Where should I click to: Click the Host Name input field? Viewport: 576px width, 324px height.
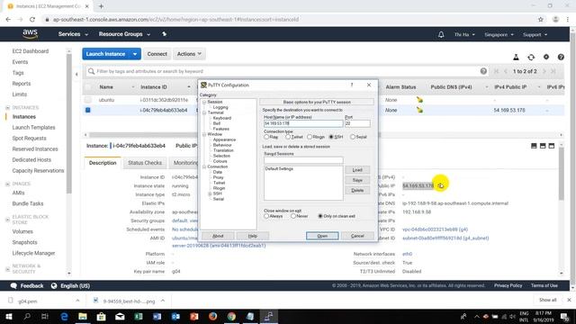303,123
